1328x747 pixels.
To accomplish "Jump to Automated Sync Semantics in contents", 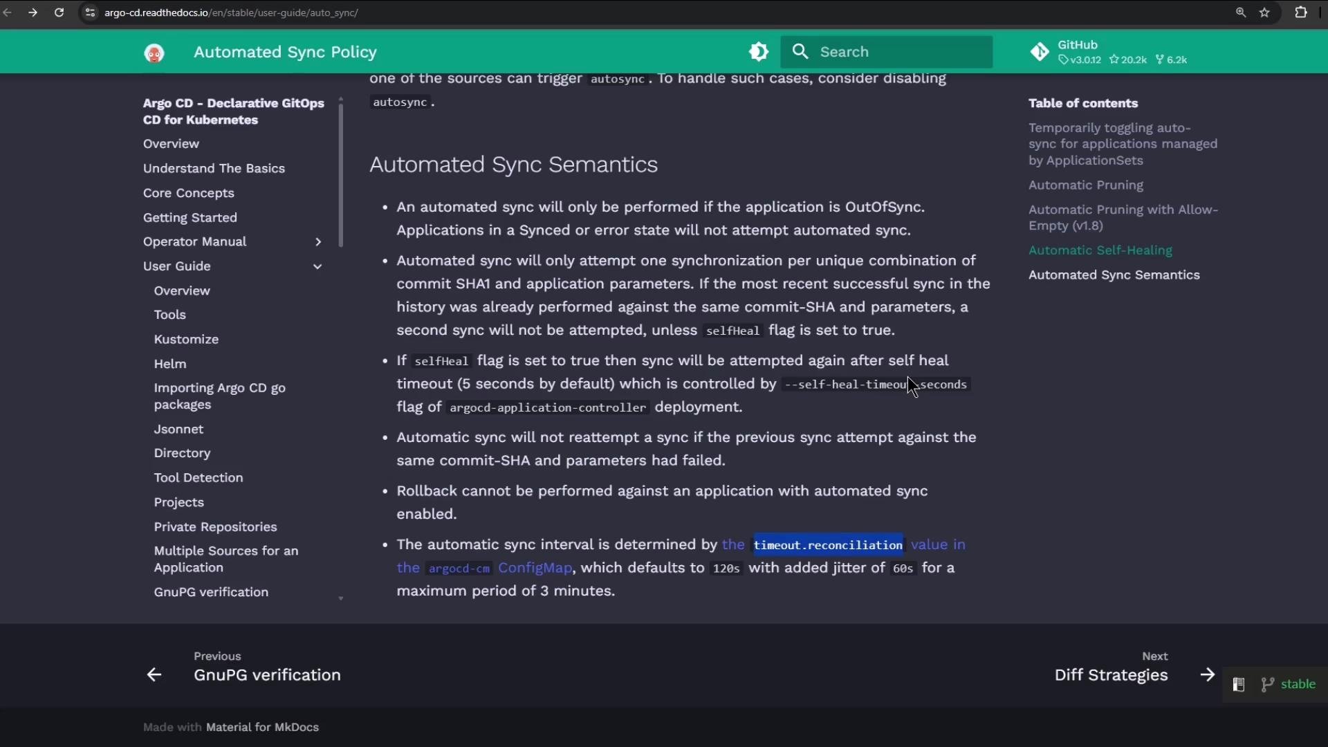I will [x=1114, y=275].
